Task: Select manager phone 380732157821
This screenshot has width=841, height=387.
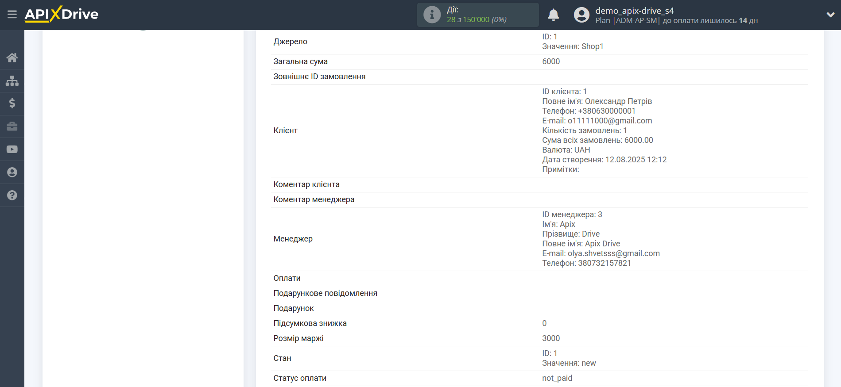Action: (605, 263)
